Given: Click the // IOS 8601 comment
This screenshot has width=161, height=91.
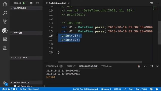Looking at the screenshot, I should [x=72, y=23].
